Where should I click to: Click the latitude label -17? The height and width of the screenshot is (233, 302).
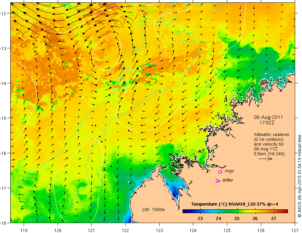pyautogui.click(x=4, y=188)
